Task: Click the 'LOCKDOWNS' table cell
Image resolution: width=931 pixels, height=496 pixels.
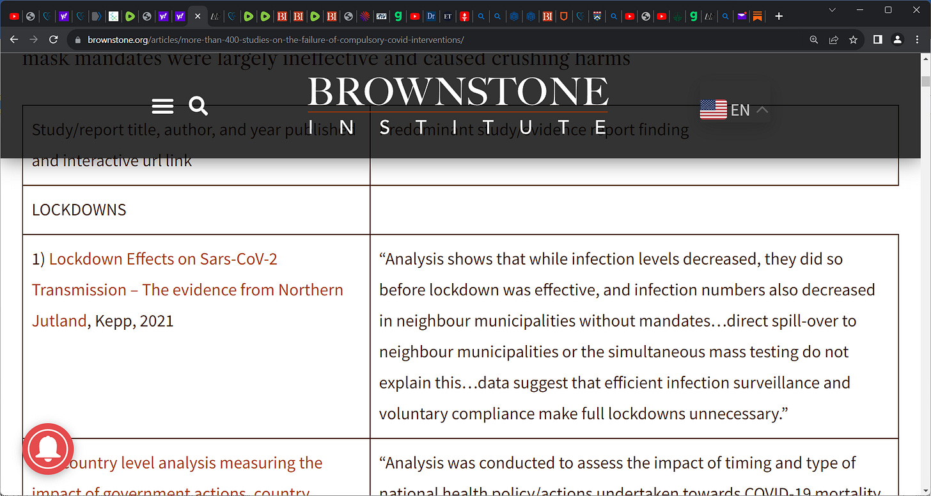Action: click(196, 210)
